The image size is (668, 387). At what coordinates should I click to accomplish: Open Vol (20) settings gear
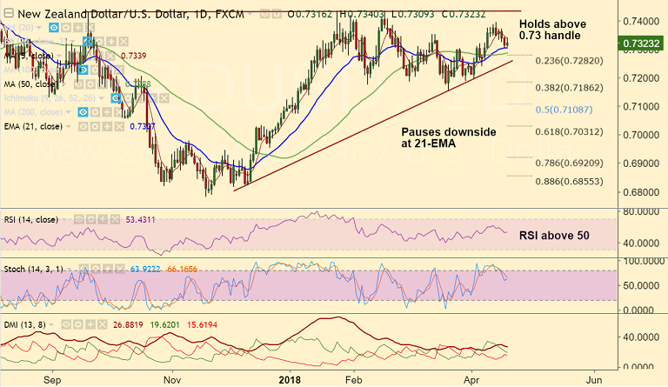(x=65, y=28)
